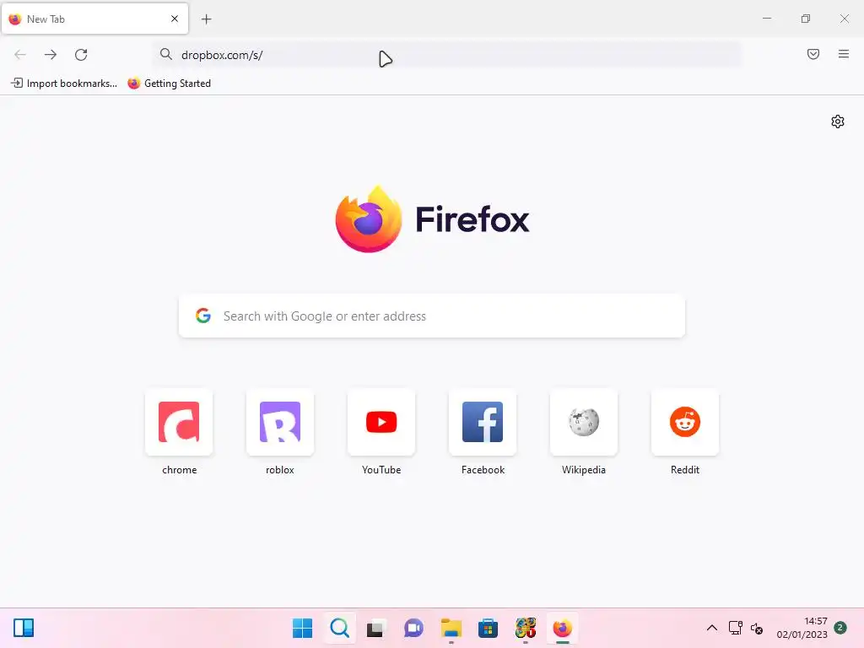Screen dimensions: 864x648
Task: Close the New Tab tab
Action: click(175, 19)
